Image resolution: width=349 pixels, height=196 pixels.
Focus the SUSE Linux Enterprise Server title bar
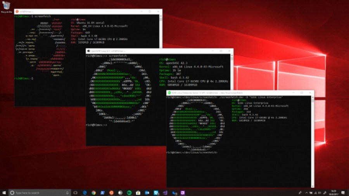233,93
